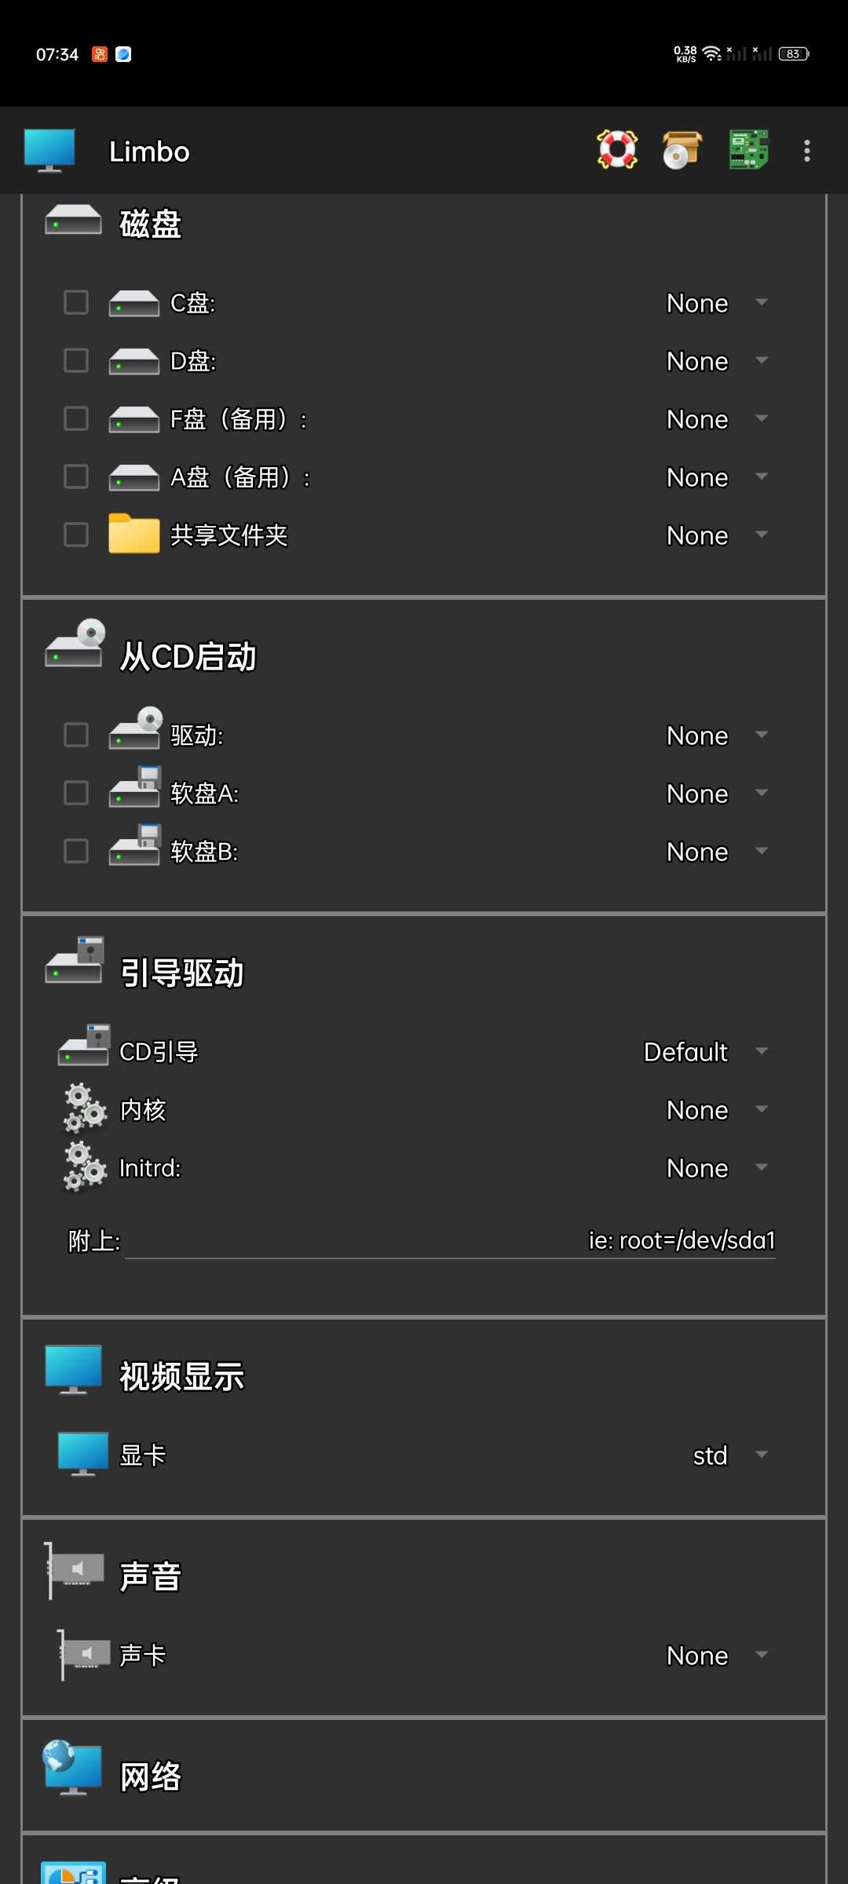Tap the yellow shared folder icon
The image size is (848, 1884).
click(134, 535)
